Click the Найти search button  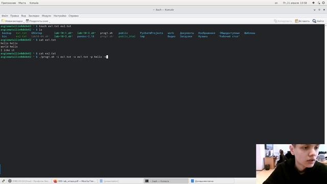pos(318,21)
